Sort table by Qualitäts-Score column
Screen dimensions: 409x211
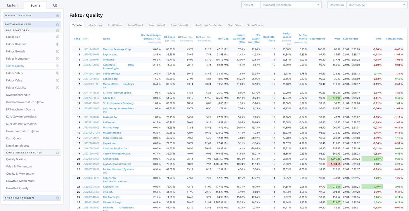pyautogui.click(x=269, y=39)
